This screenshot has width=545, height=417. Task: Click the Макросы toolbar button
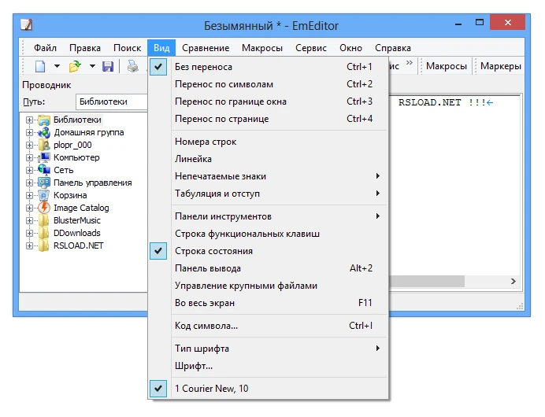click(x=446, y=67)
